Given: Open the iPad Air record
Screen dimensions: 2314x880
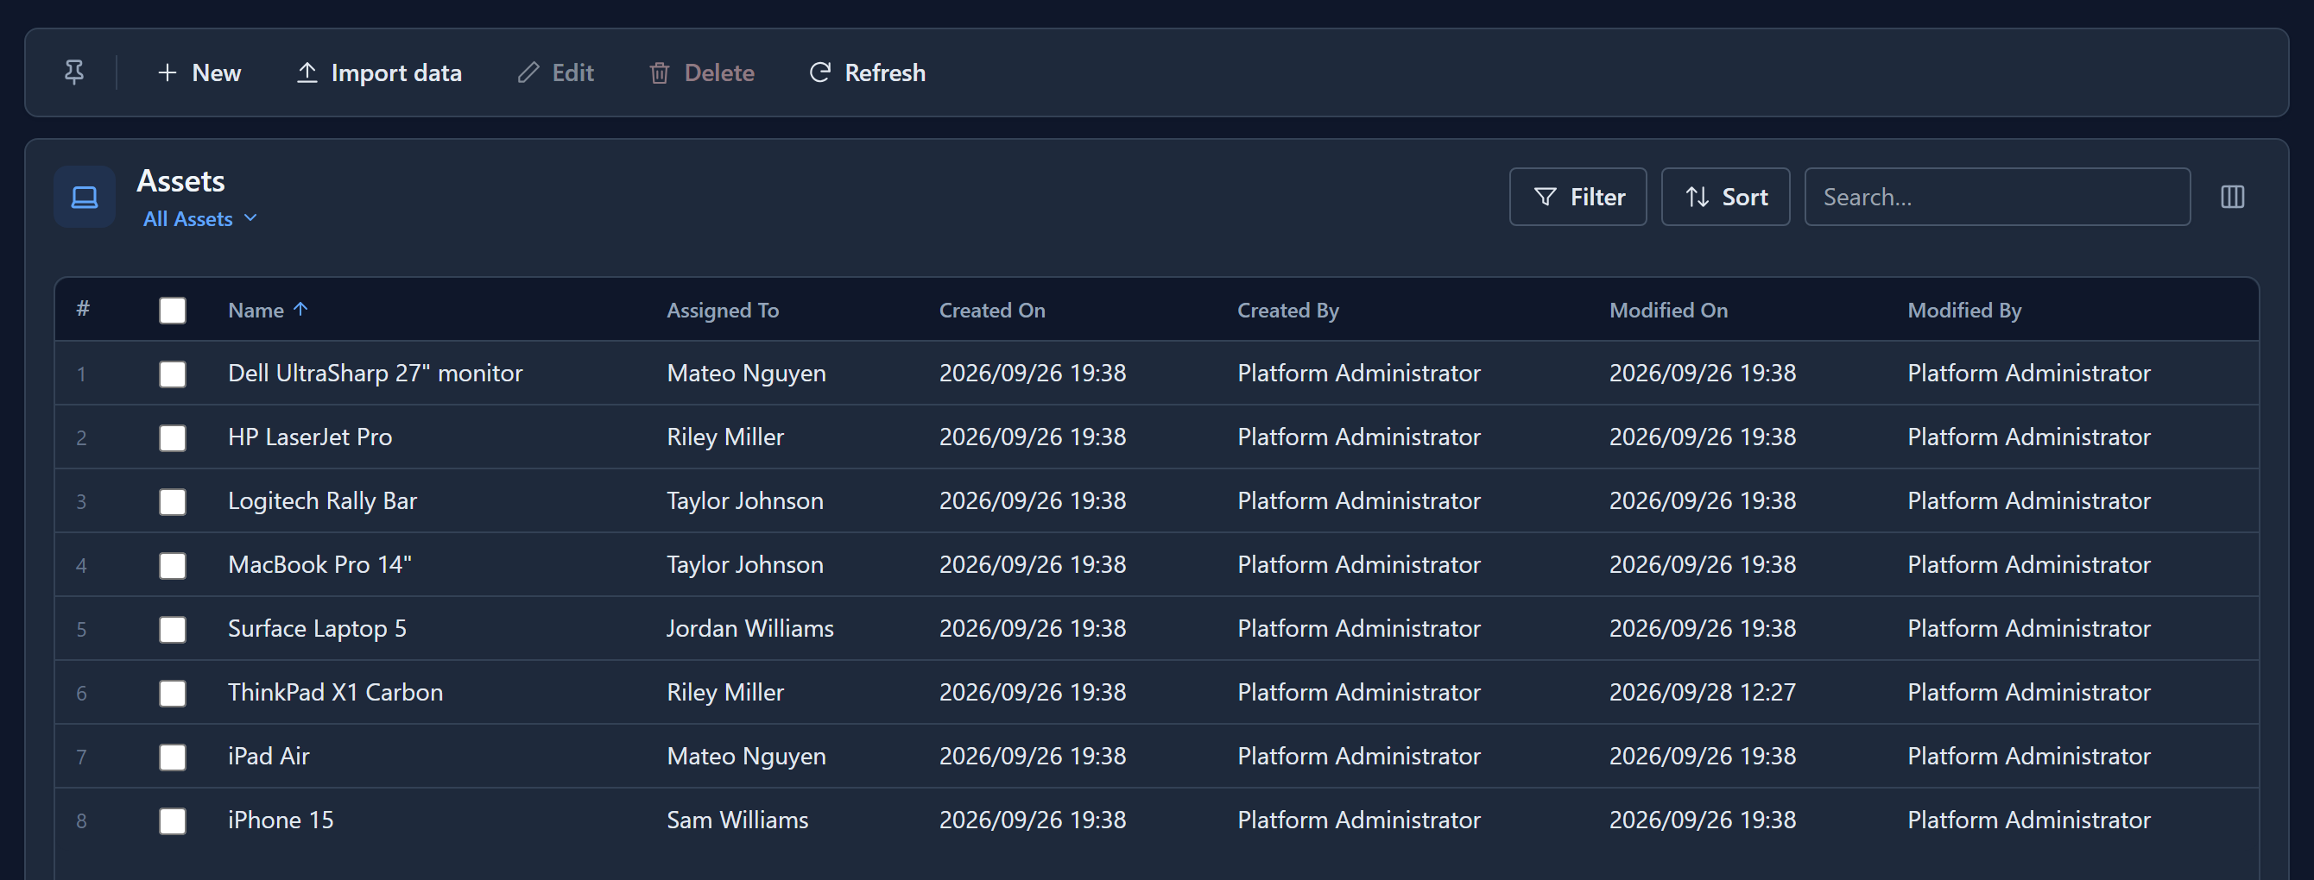Looking at the screenshot, I should pos(269,755).
